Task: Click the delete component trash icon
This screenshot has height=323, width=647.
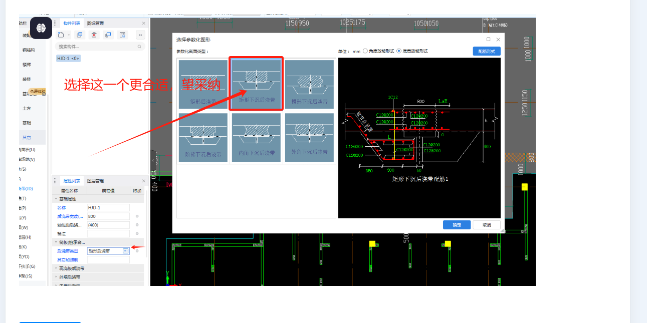Action: (x=94, y=35)
